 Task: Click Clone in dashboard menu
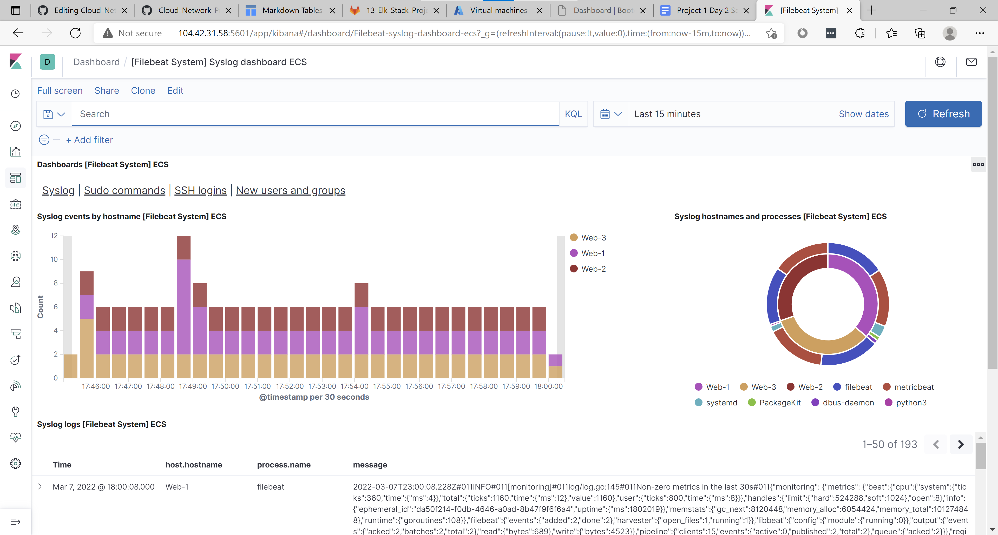tap(143, 91)
